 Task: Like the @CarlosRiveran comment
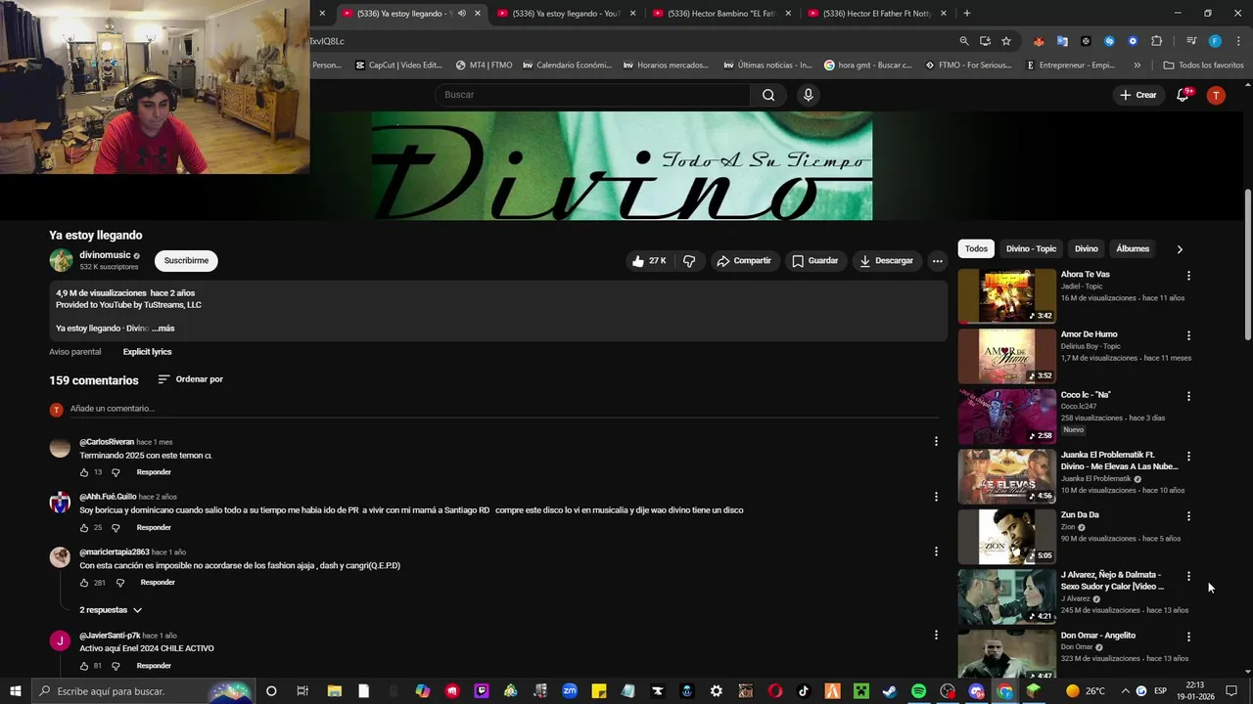(84, 472)
